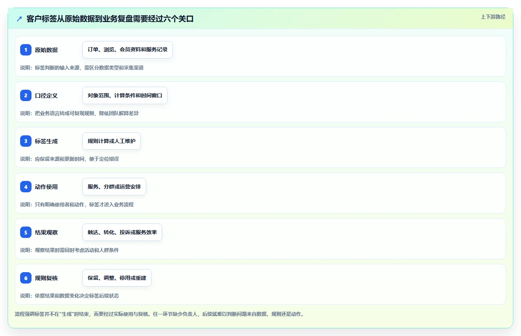Click note 说明：观察结果时需同时考虑活动和人群条件
This screenshot has height=336, width=521.
click(x=69, y=250)
